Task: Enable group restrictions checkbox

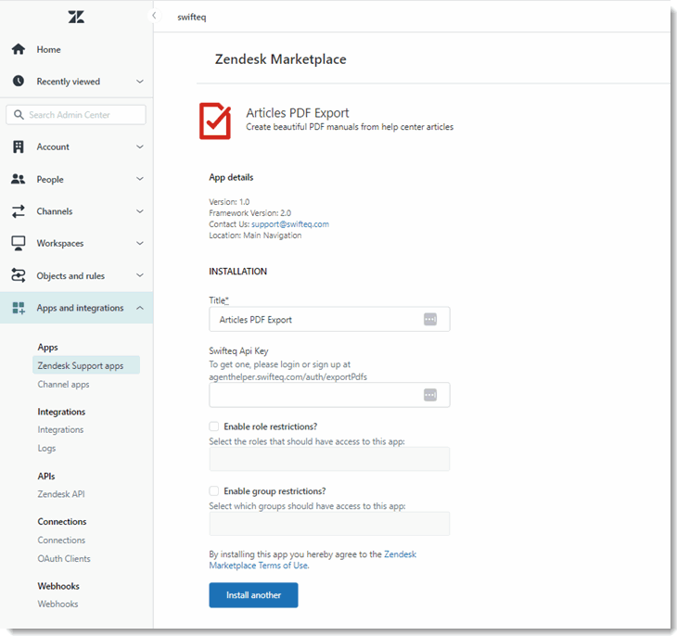Action: pyautogui.click(x=213, y=491)
